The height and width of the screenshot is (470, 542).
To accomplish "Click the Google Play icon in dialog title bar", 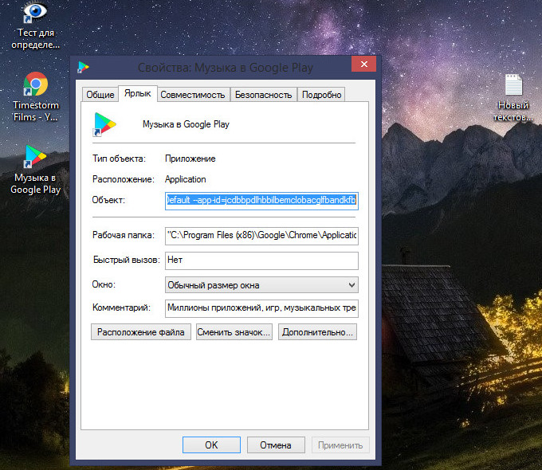I will (83, 67).
